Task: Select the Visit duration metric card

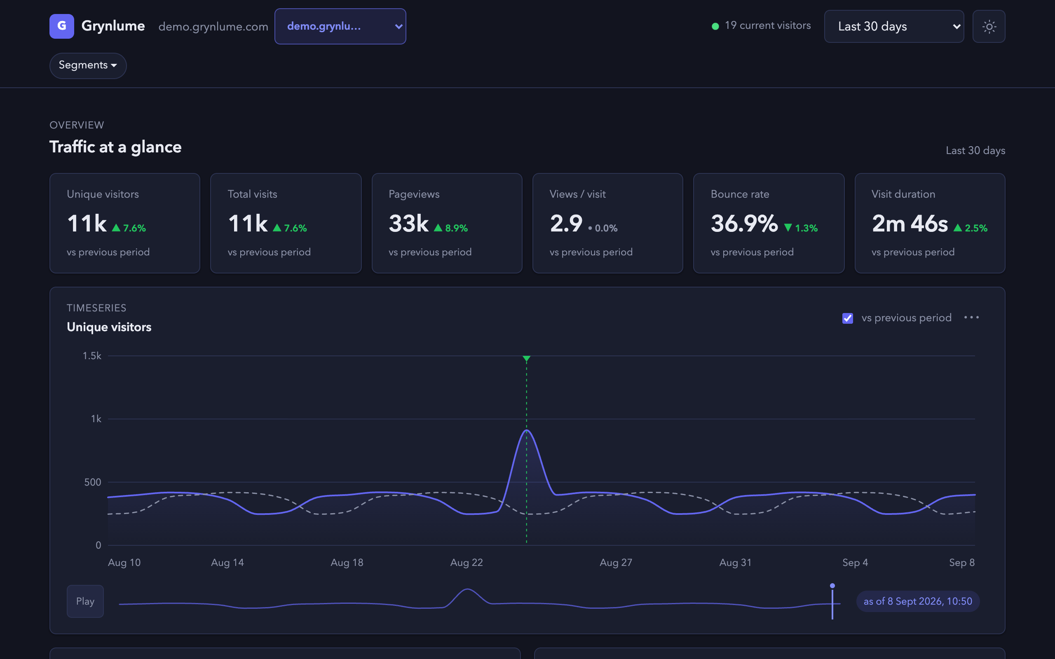Action: pos(930,223)
